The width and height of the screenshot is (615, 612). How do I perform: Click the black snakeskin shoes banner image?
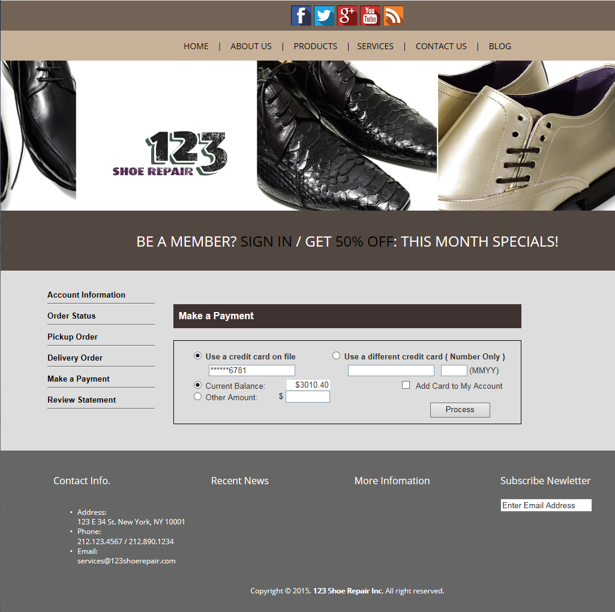tap(347, 136)
